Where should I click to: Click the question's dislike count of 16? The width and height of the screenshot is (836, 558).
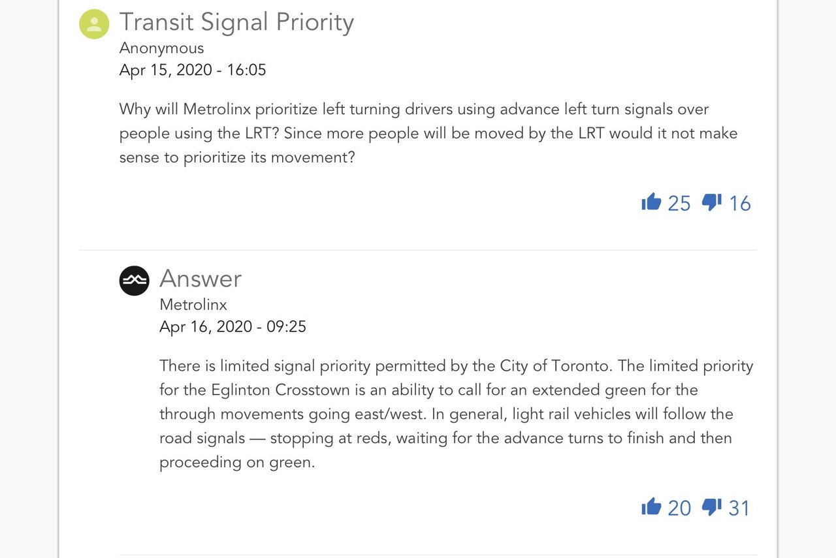point(740,204)
